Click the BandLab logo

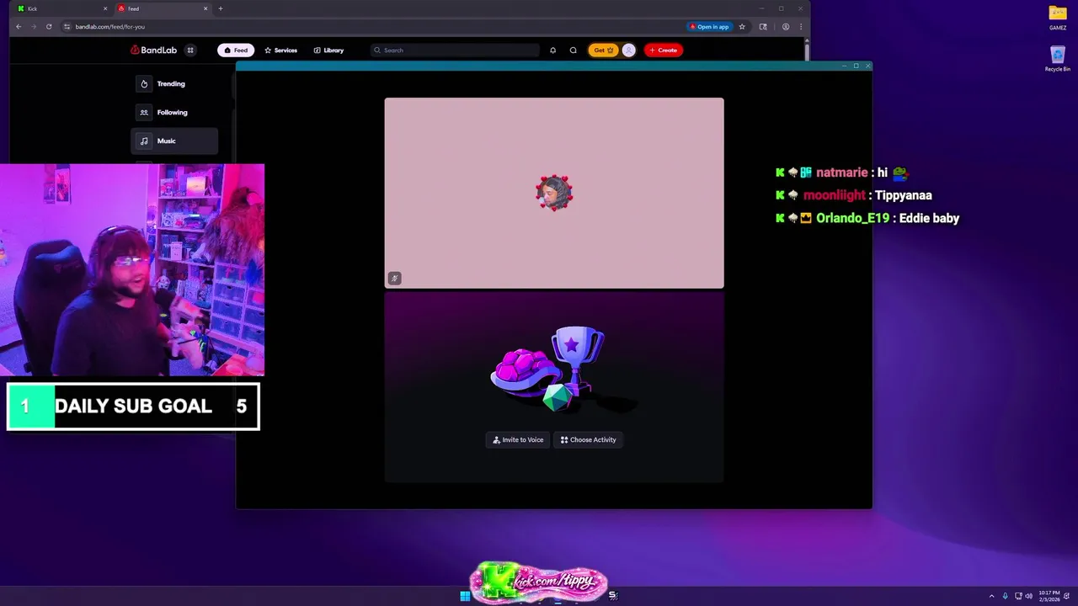pos(153,50)
